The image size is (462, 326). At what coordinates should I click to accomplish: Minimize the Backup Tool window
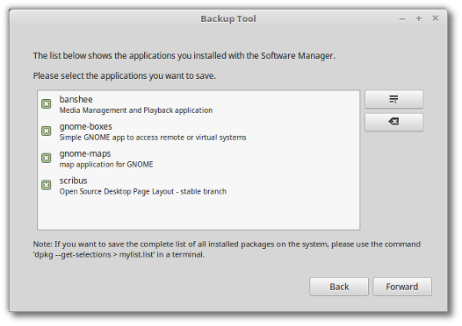[x=402, y=18]
